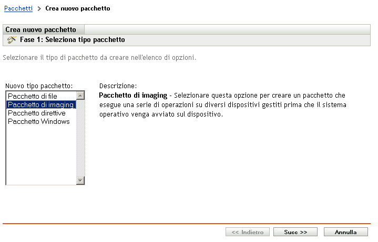Click the 'Fase 1: Seleziona tipo pacchetto' header
Image resolution: width=378 pixels, height=242 pixels.
tap(72, 39)
